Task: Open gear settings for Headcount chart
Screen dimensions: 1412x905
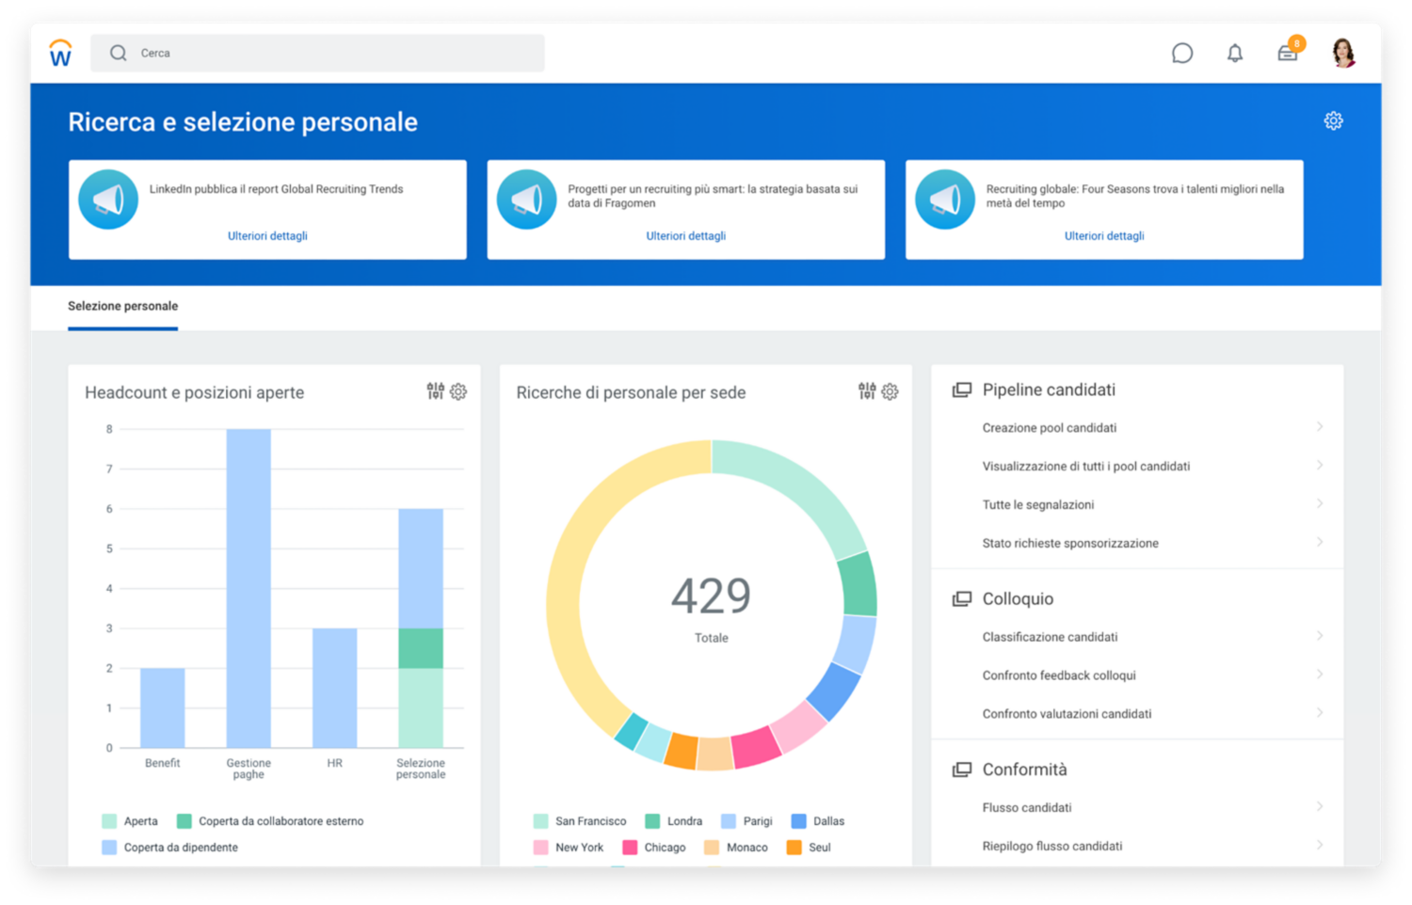Action: (x=458, y=391)
